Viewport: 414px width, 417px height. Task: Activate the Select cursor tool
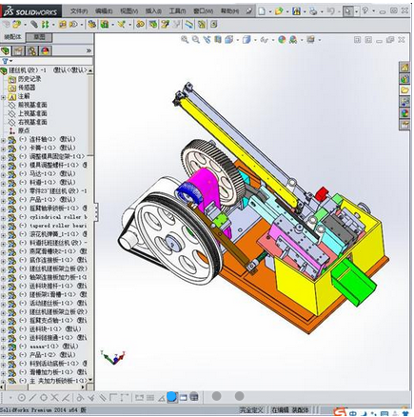coord(348,11)
